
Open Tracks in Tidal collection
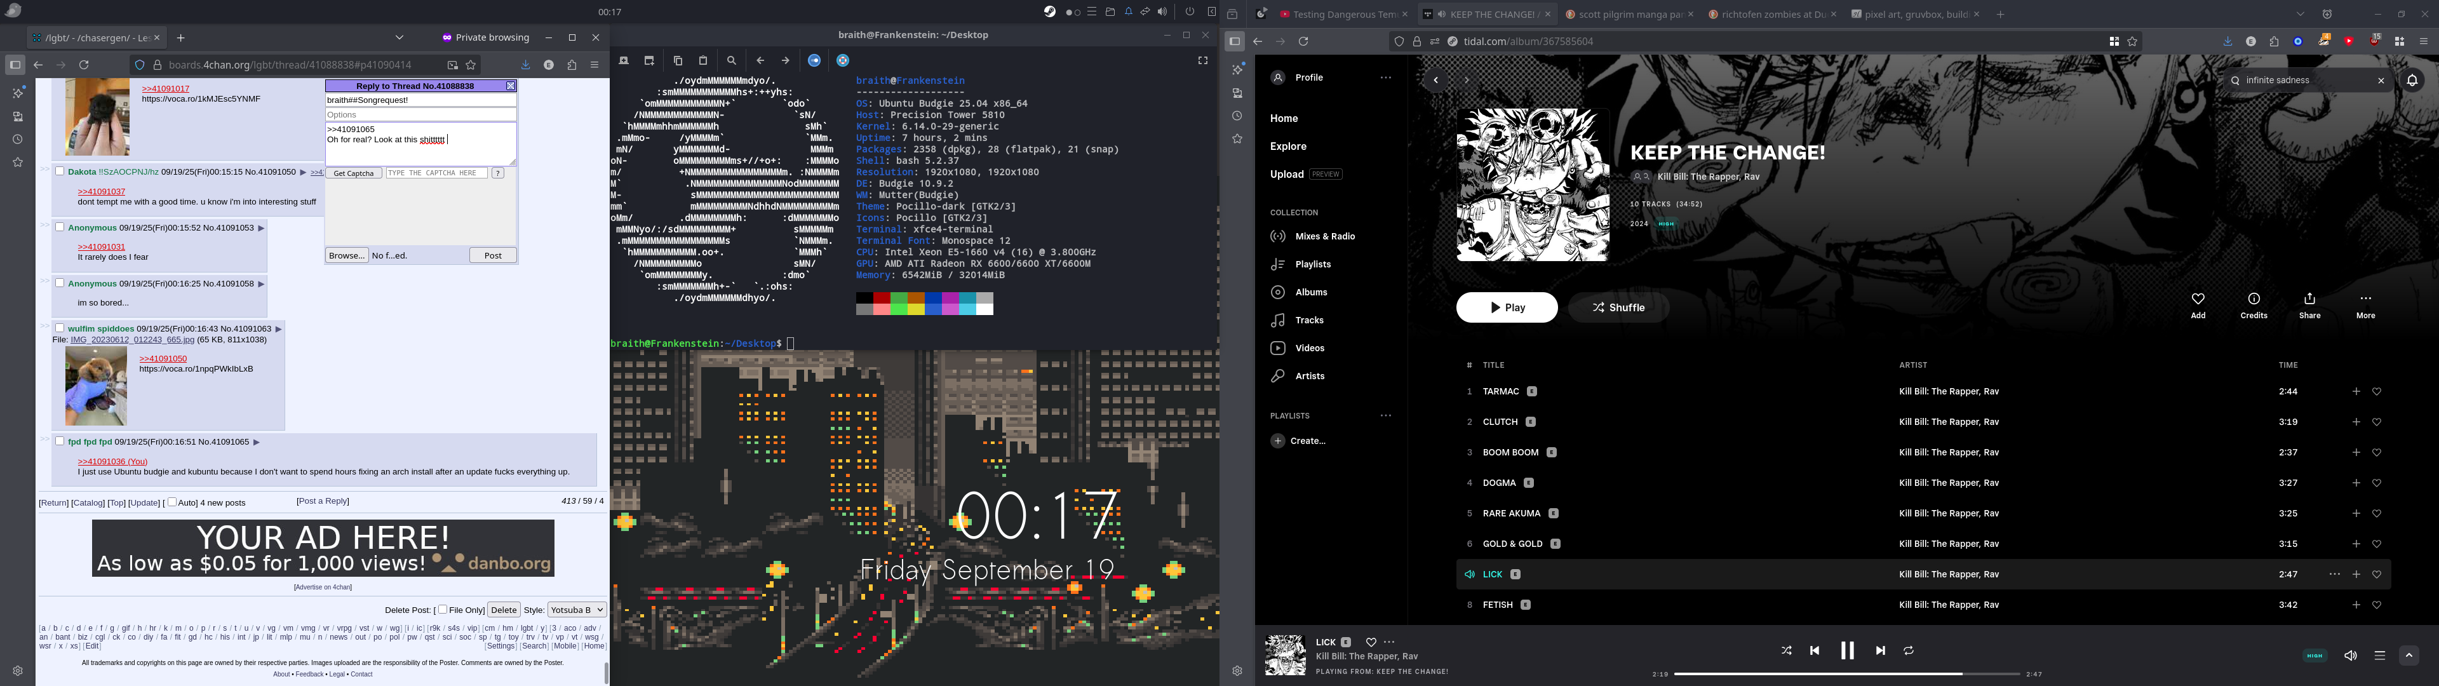[x=1297, y=320]
